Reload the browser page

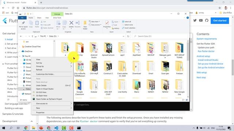click(13, 8)
